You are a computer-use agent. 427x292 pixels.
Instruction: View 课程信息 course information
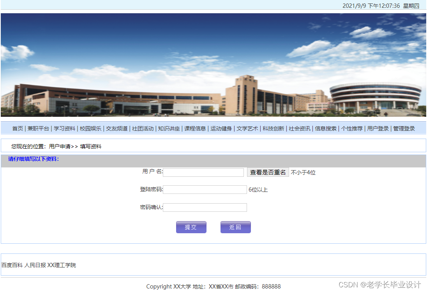pos(195,128)
